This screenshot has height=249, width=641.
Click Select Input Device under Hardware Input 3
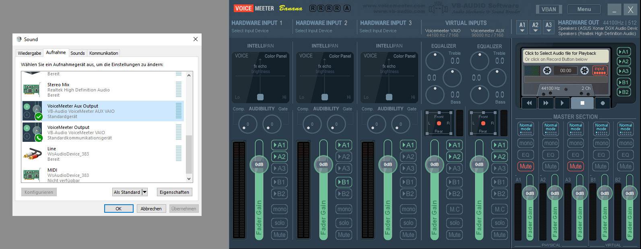[378, 31]
